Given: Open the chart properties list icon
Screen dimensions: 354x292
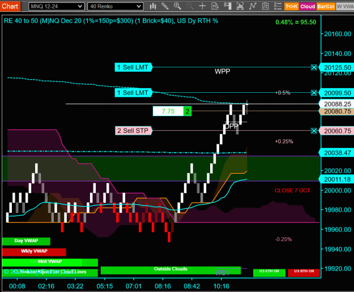Looking at the screenshot, I should [x=278, y=6].
